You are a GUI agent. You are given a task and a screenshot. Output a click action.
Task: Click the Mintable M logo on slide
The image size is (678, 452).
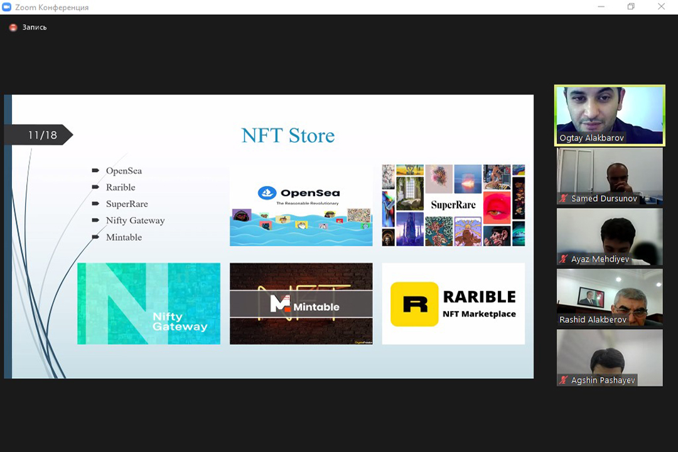pyautogui.click(x=280, y=305)
